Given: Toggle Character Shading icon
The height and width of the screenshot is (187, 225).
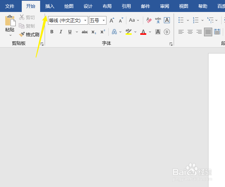Looking at the screenshot, I should (158, 32).
